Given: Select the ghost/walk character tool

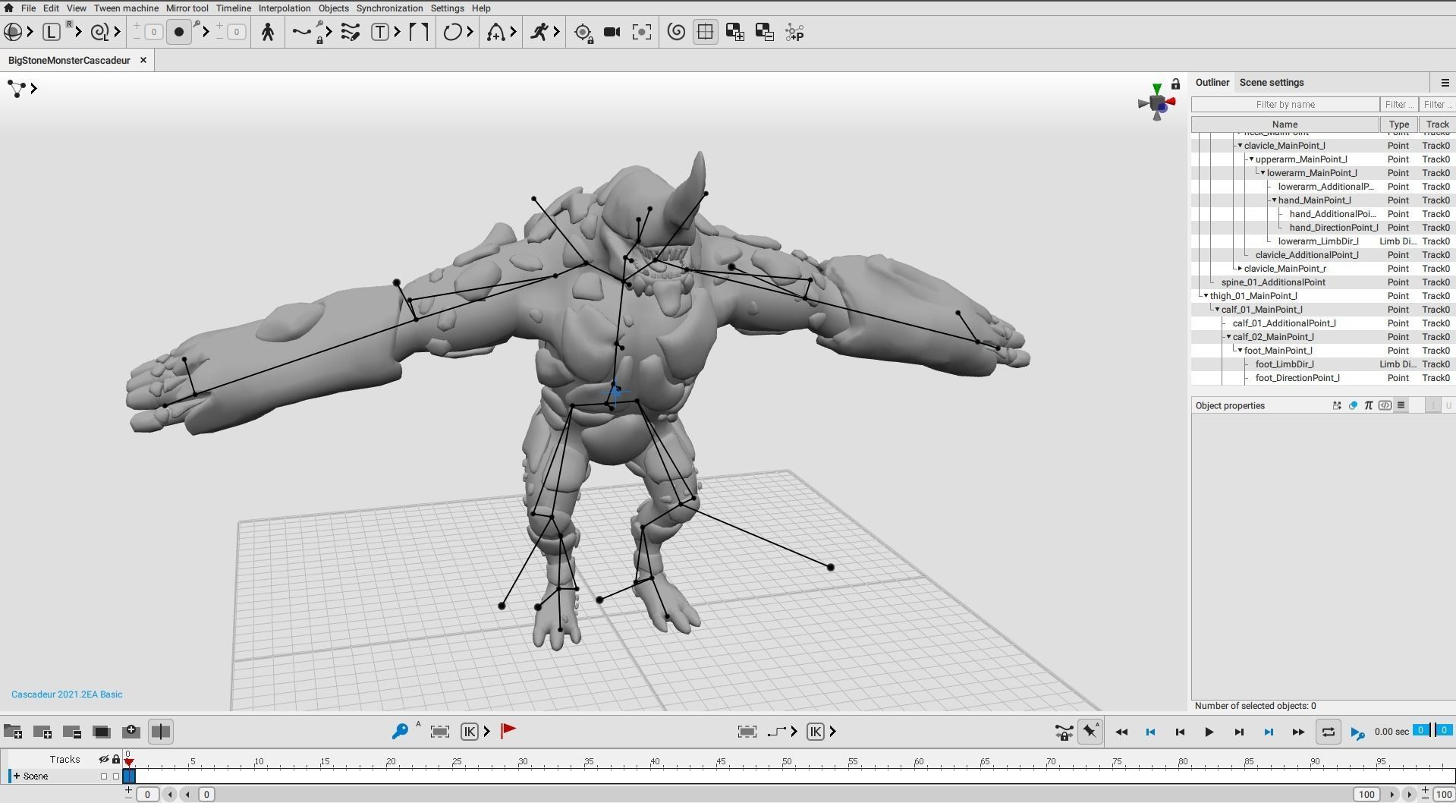Looking at the screenshot, I should tap(268, 32).
